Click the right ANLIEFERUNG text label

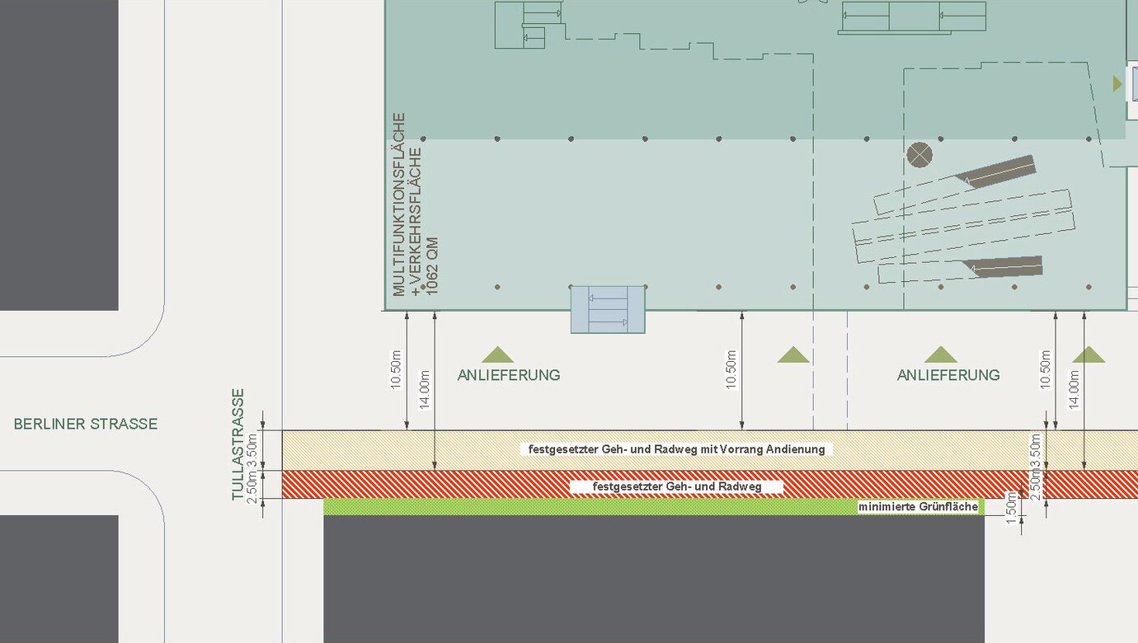[948, 375]
